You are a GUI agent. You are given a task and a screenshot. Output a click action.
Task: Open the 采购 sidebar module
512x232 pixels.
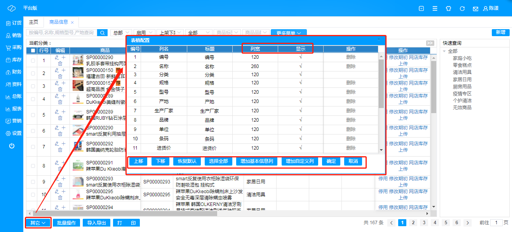point(14,47)
